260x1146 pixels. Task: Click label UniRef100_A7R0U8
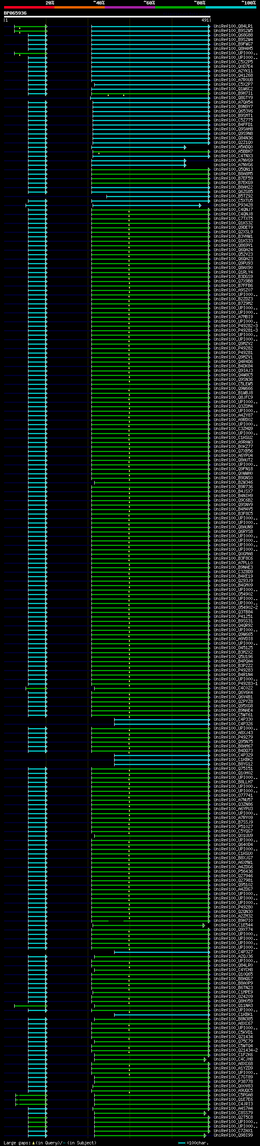point(233,80)
